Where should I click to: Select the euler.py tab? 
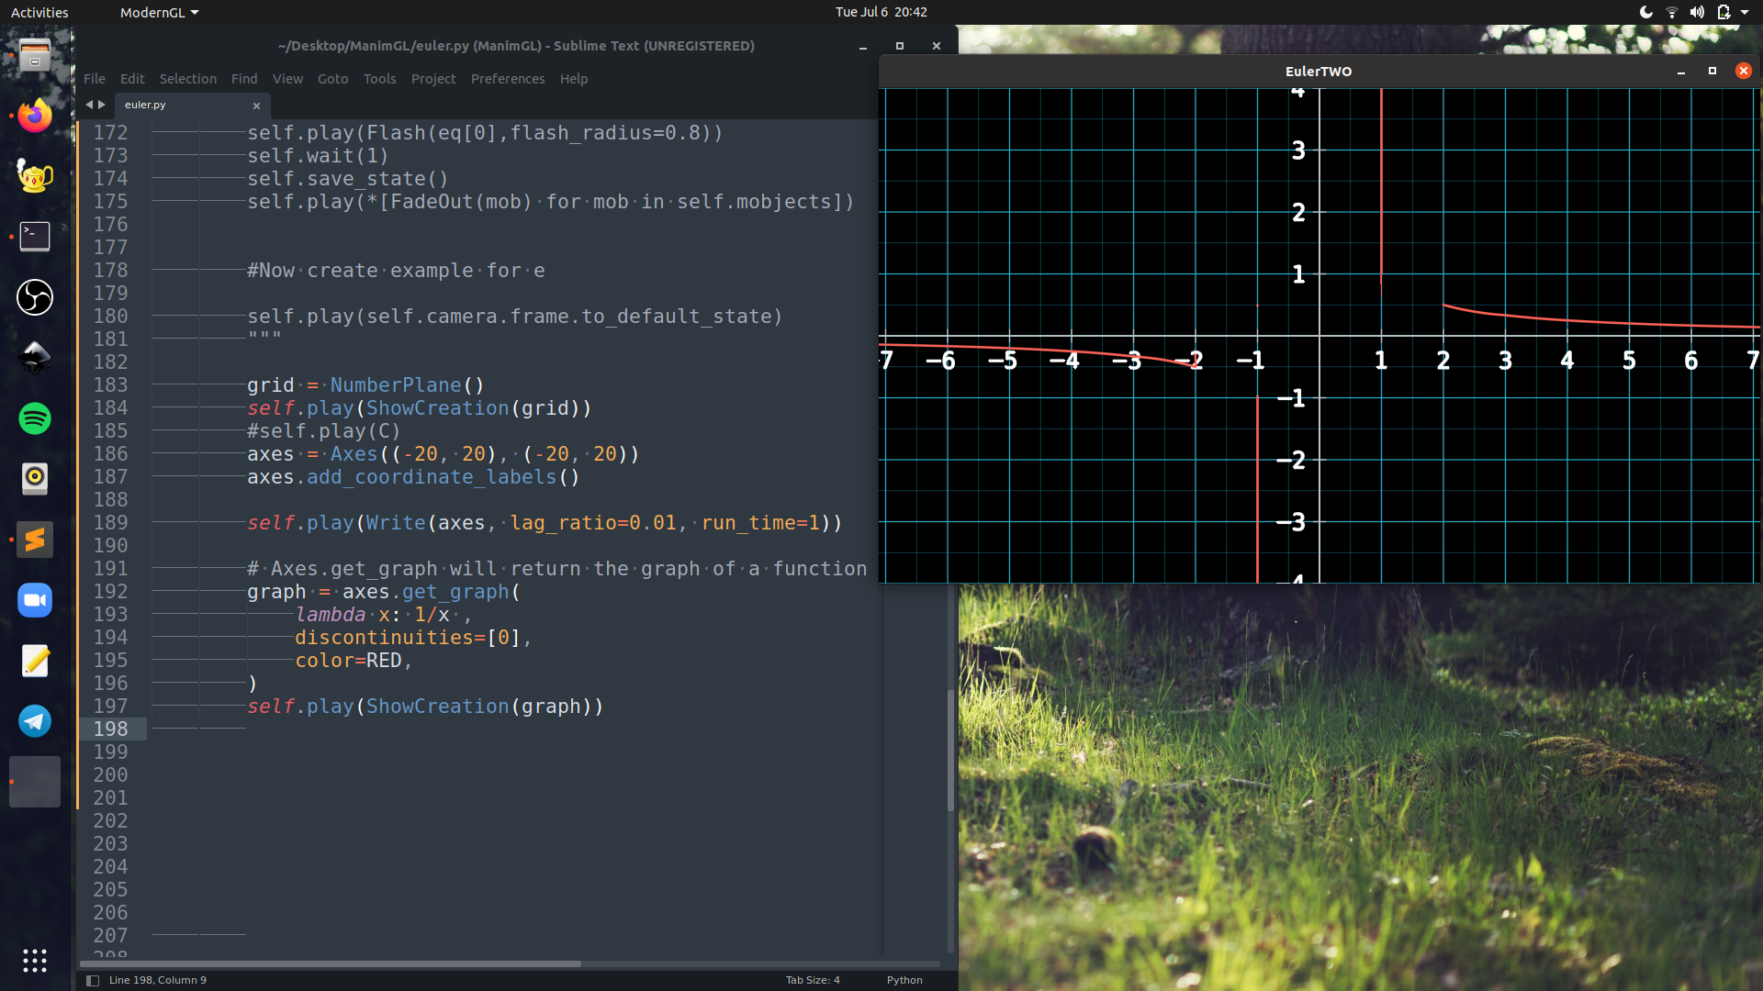click(146, 105)
